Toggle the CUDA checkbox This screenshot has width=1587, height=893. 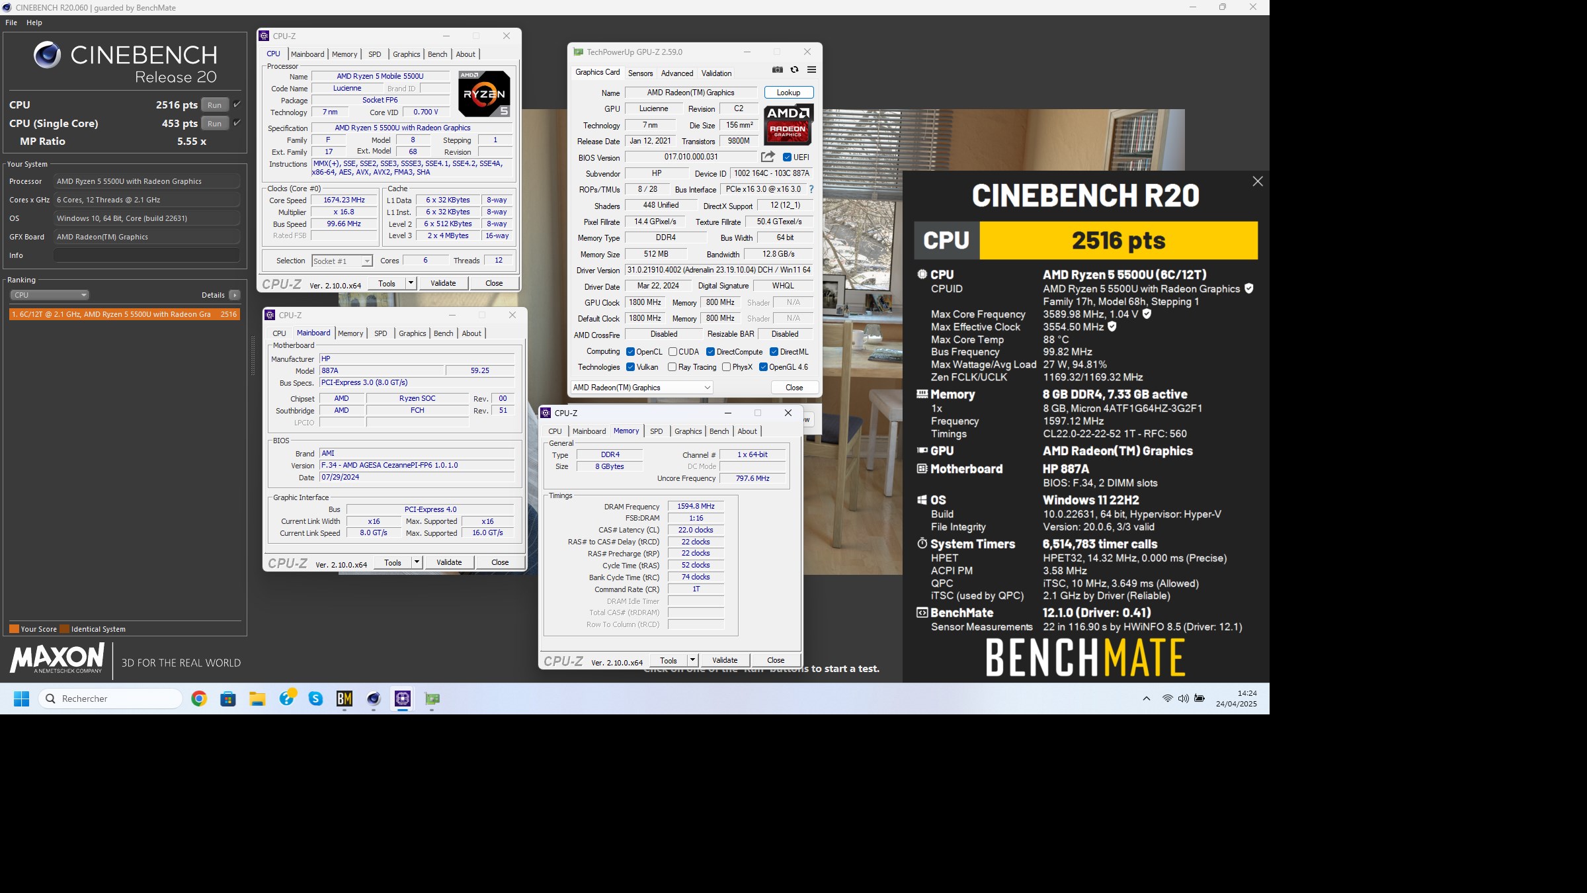(672, 352)
